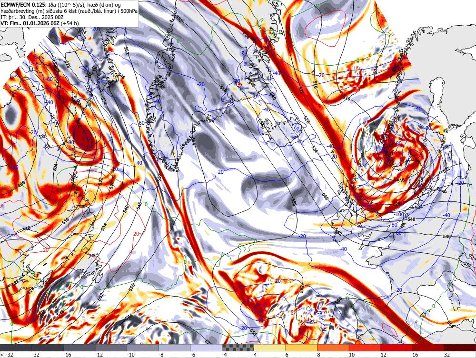Click the gray legend swatch above '-12'
The width and height of the screenshot is (476, 358).
pyautogui.click(x=111, y=348)
